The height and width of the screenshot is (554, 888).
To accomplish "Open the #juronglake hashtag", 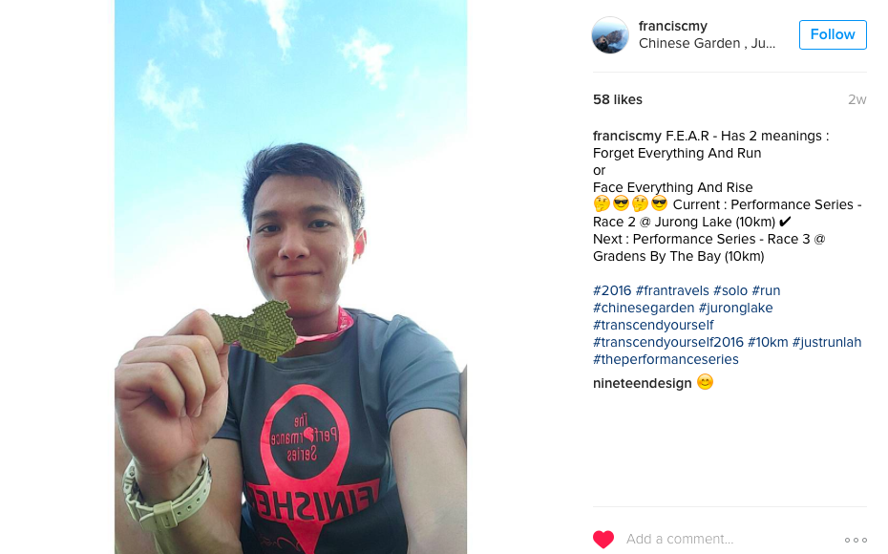I will (x=735, y=308).
